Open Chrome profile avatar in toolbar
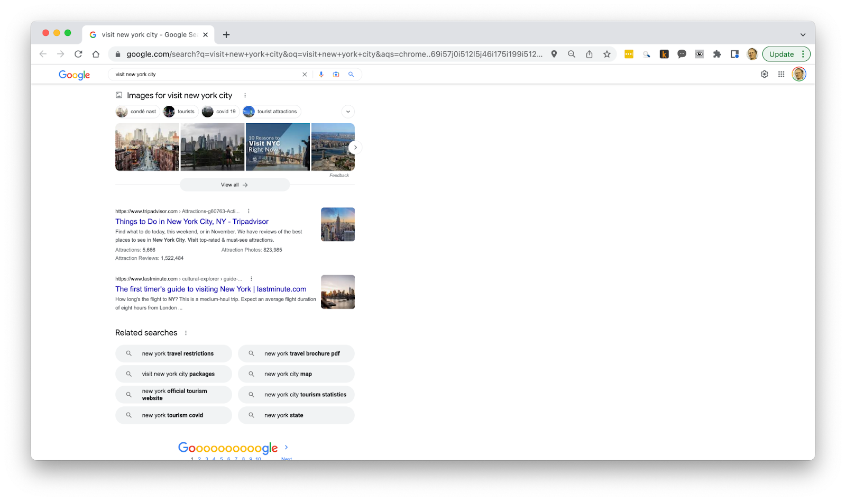Viewport: 846px width, 501px height. pos(752,54)
